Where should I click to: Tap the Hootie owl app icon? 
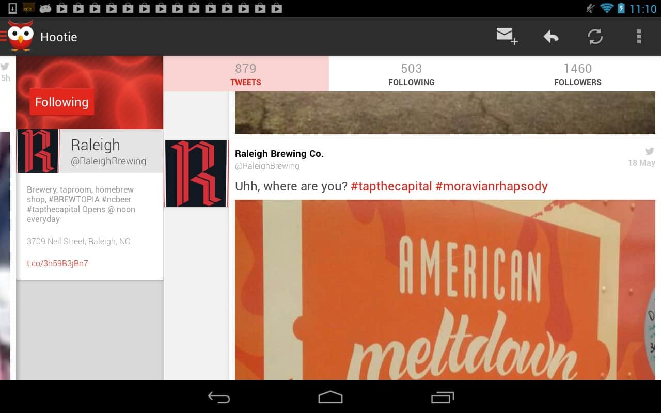pos(21,36)
